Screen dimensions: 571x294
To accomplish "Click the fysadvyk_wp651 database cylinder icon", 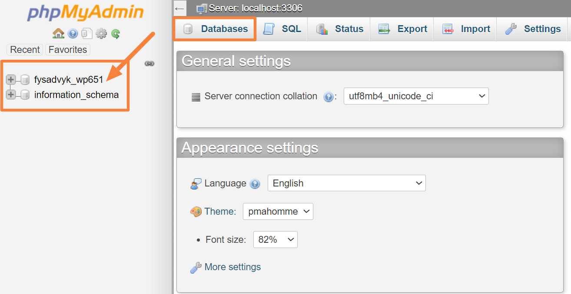I will pos(25,80).
